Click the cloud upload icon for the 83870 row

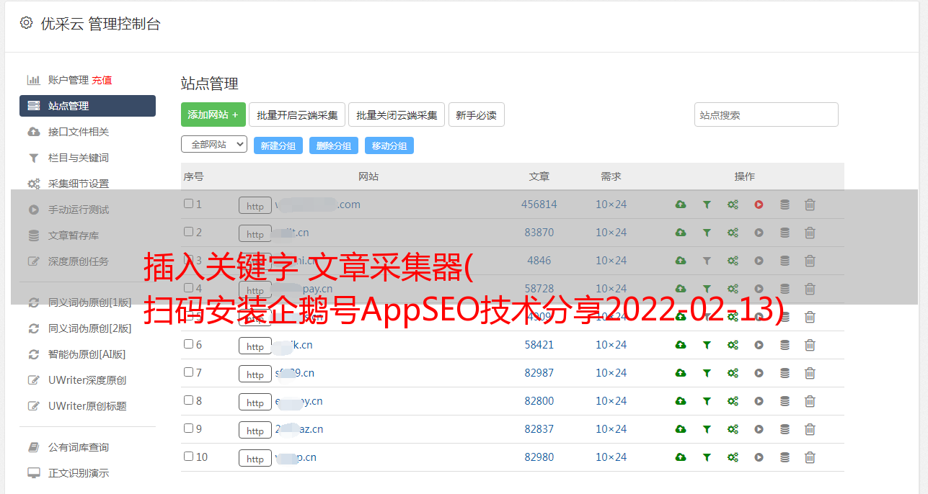coord(681,233)
